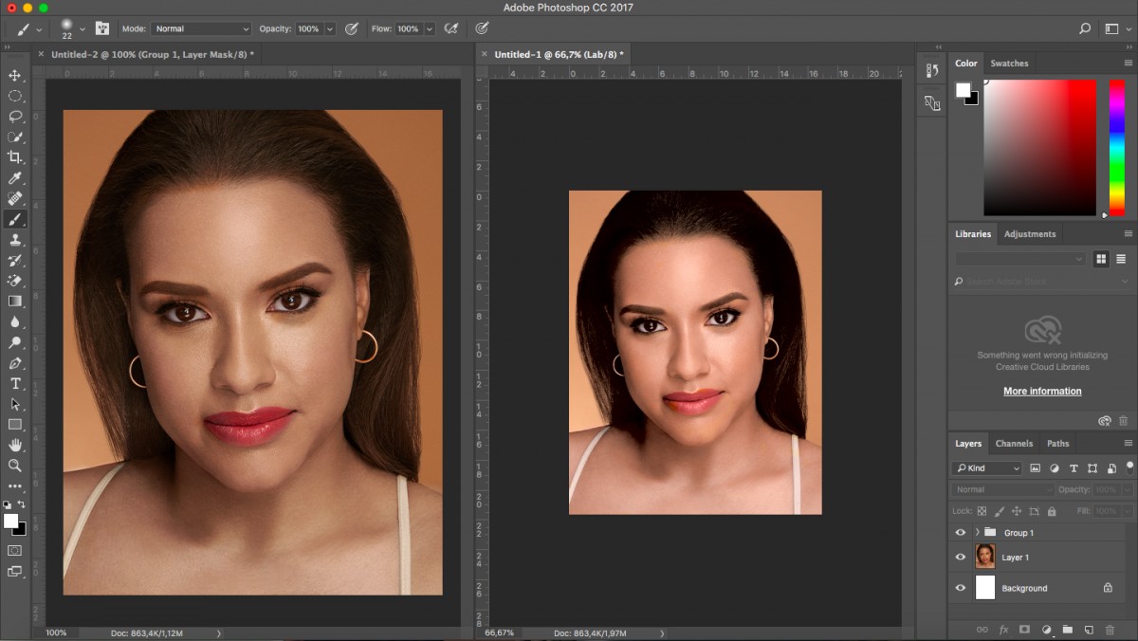Open the Layers blend mode dropdown

click(1003, 489)
